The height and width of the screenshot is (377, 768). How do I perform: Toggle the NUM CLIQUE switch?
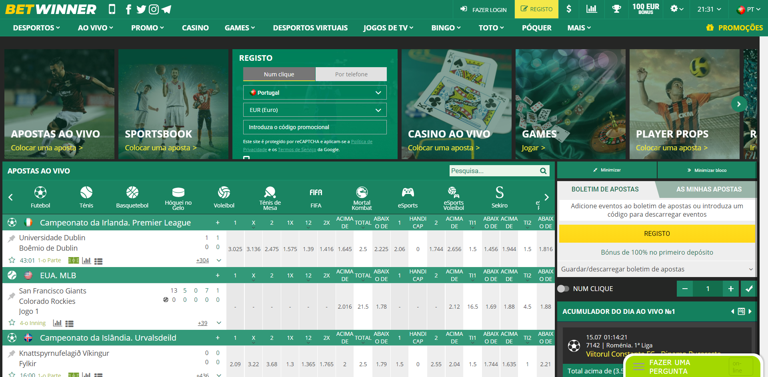coord(563,289)
